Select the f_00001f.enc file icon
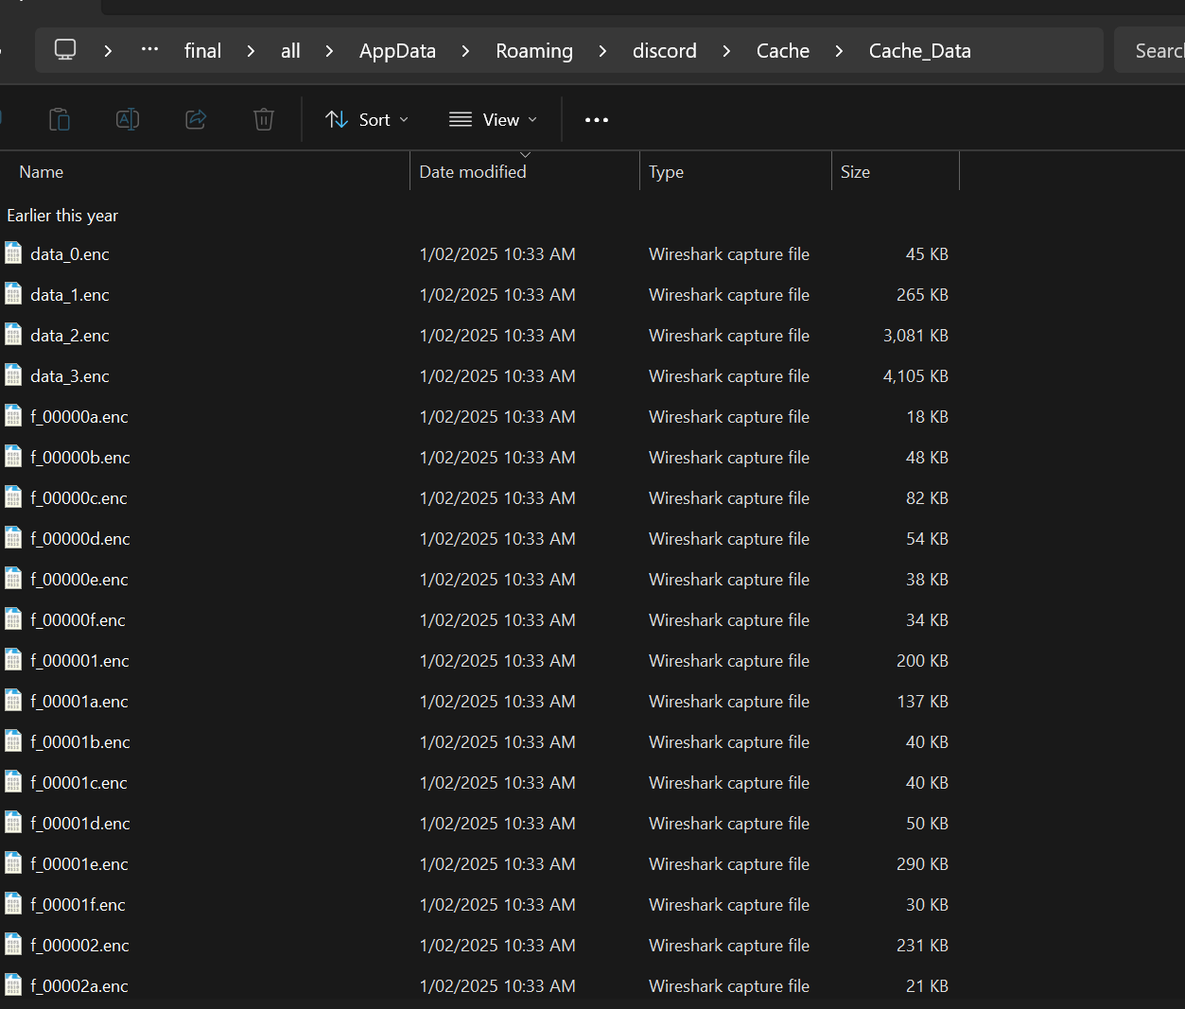Viewport: 1185px width, 1009px height. click(x=13, y=904)
